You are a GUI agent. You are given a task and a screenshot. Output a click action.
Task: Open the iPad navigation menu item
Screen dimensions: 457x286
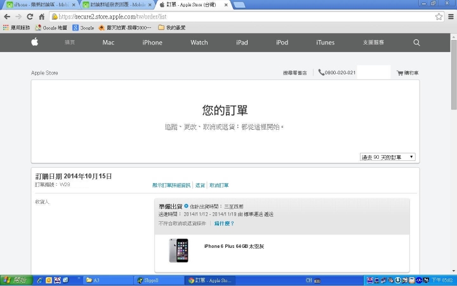tap(242, 43)
